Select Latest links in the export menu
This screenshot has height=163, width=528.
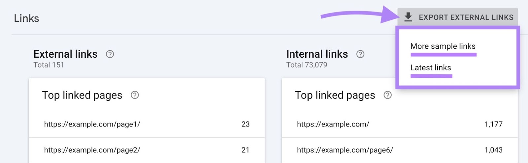click(x=431, y=68)
